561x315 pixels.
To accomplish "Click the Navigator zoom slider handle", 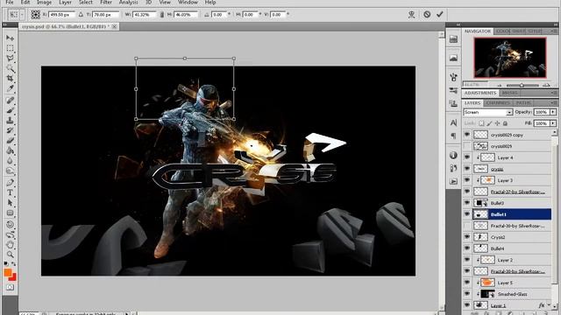I will [x=522, y=85].
